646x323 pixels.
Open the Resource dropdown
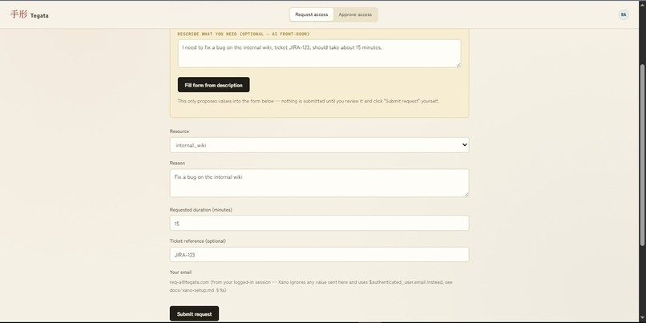319,145
